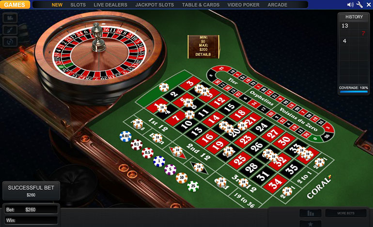Open the MORE BETS panel
Screen dimensions: 373x227
tap(346, 213)
